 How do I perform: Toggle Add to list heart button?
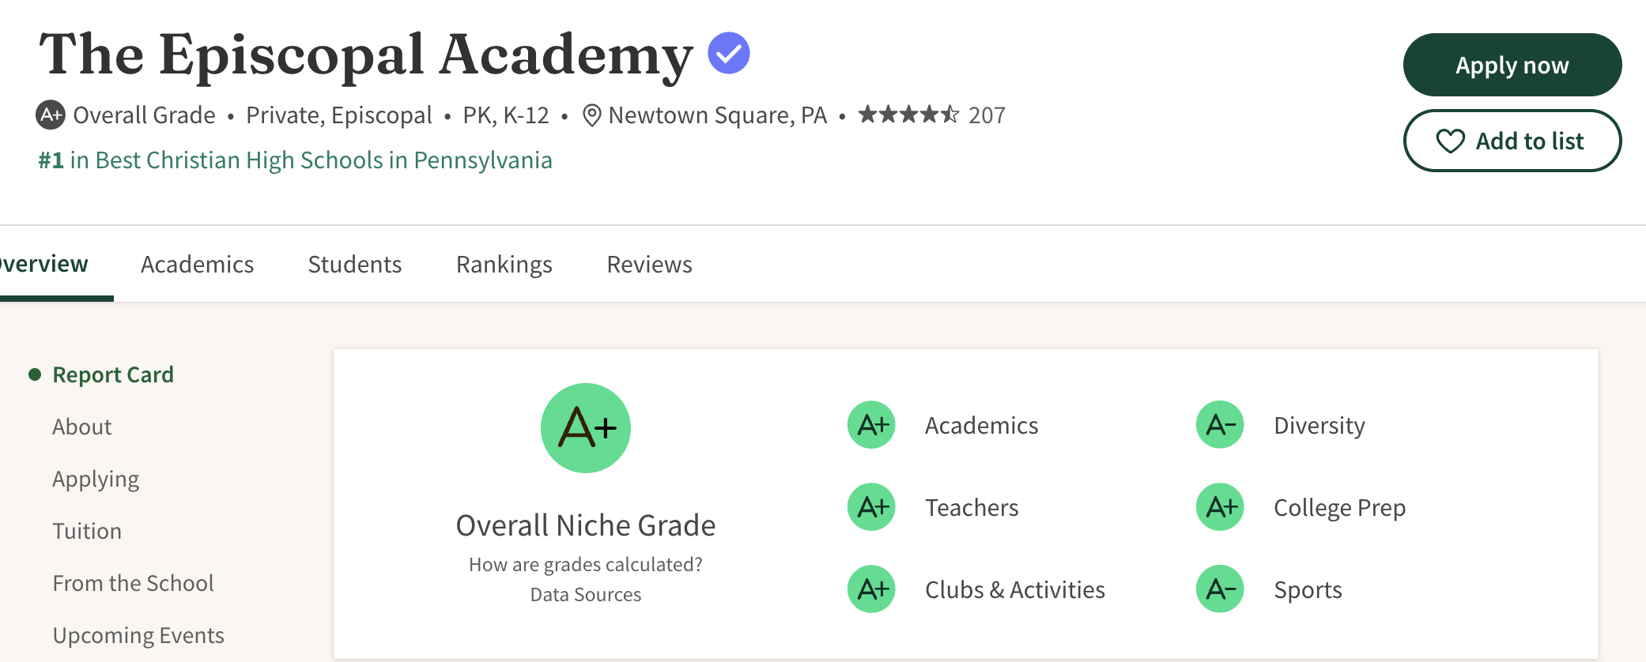(1512, 141)
